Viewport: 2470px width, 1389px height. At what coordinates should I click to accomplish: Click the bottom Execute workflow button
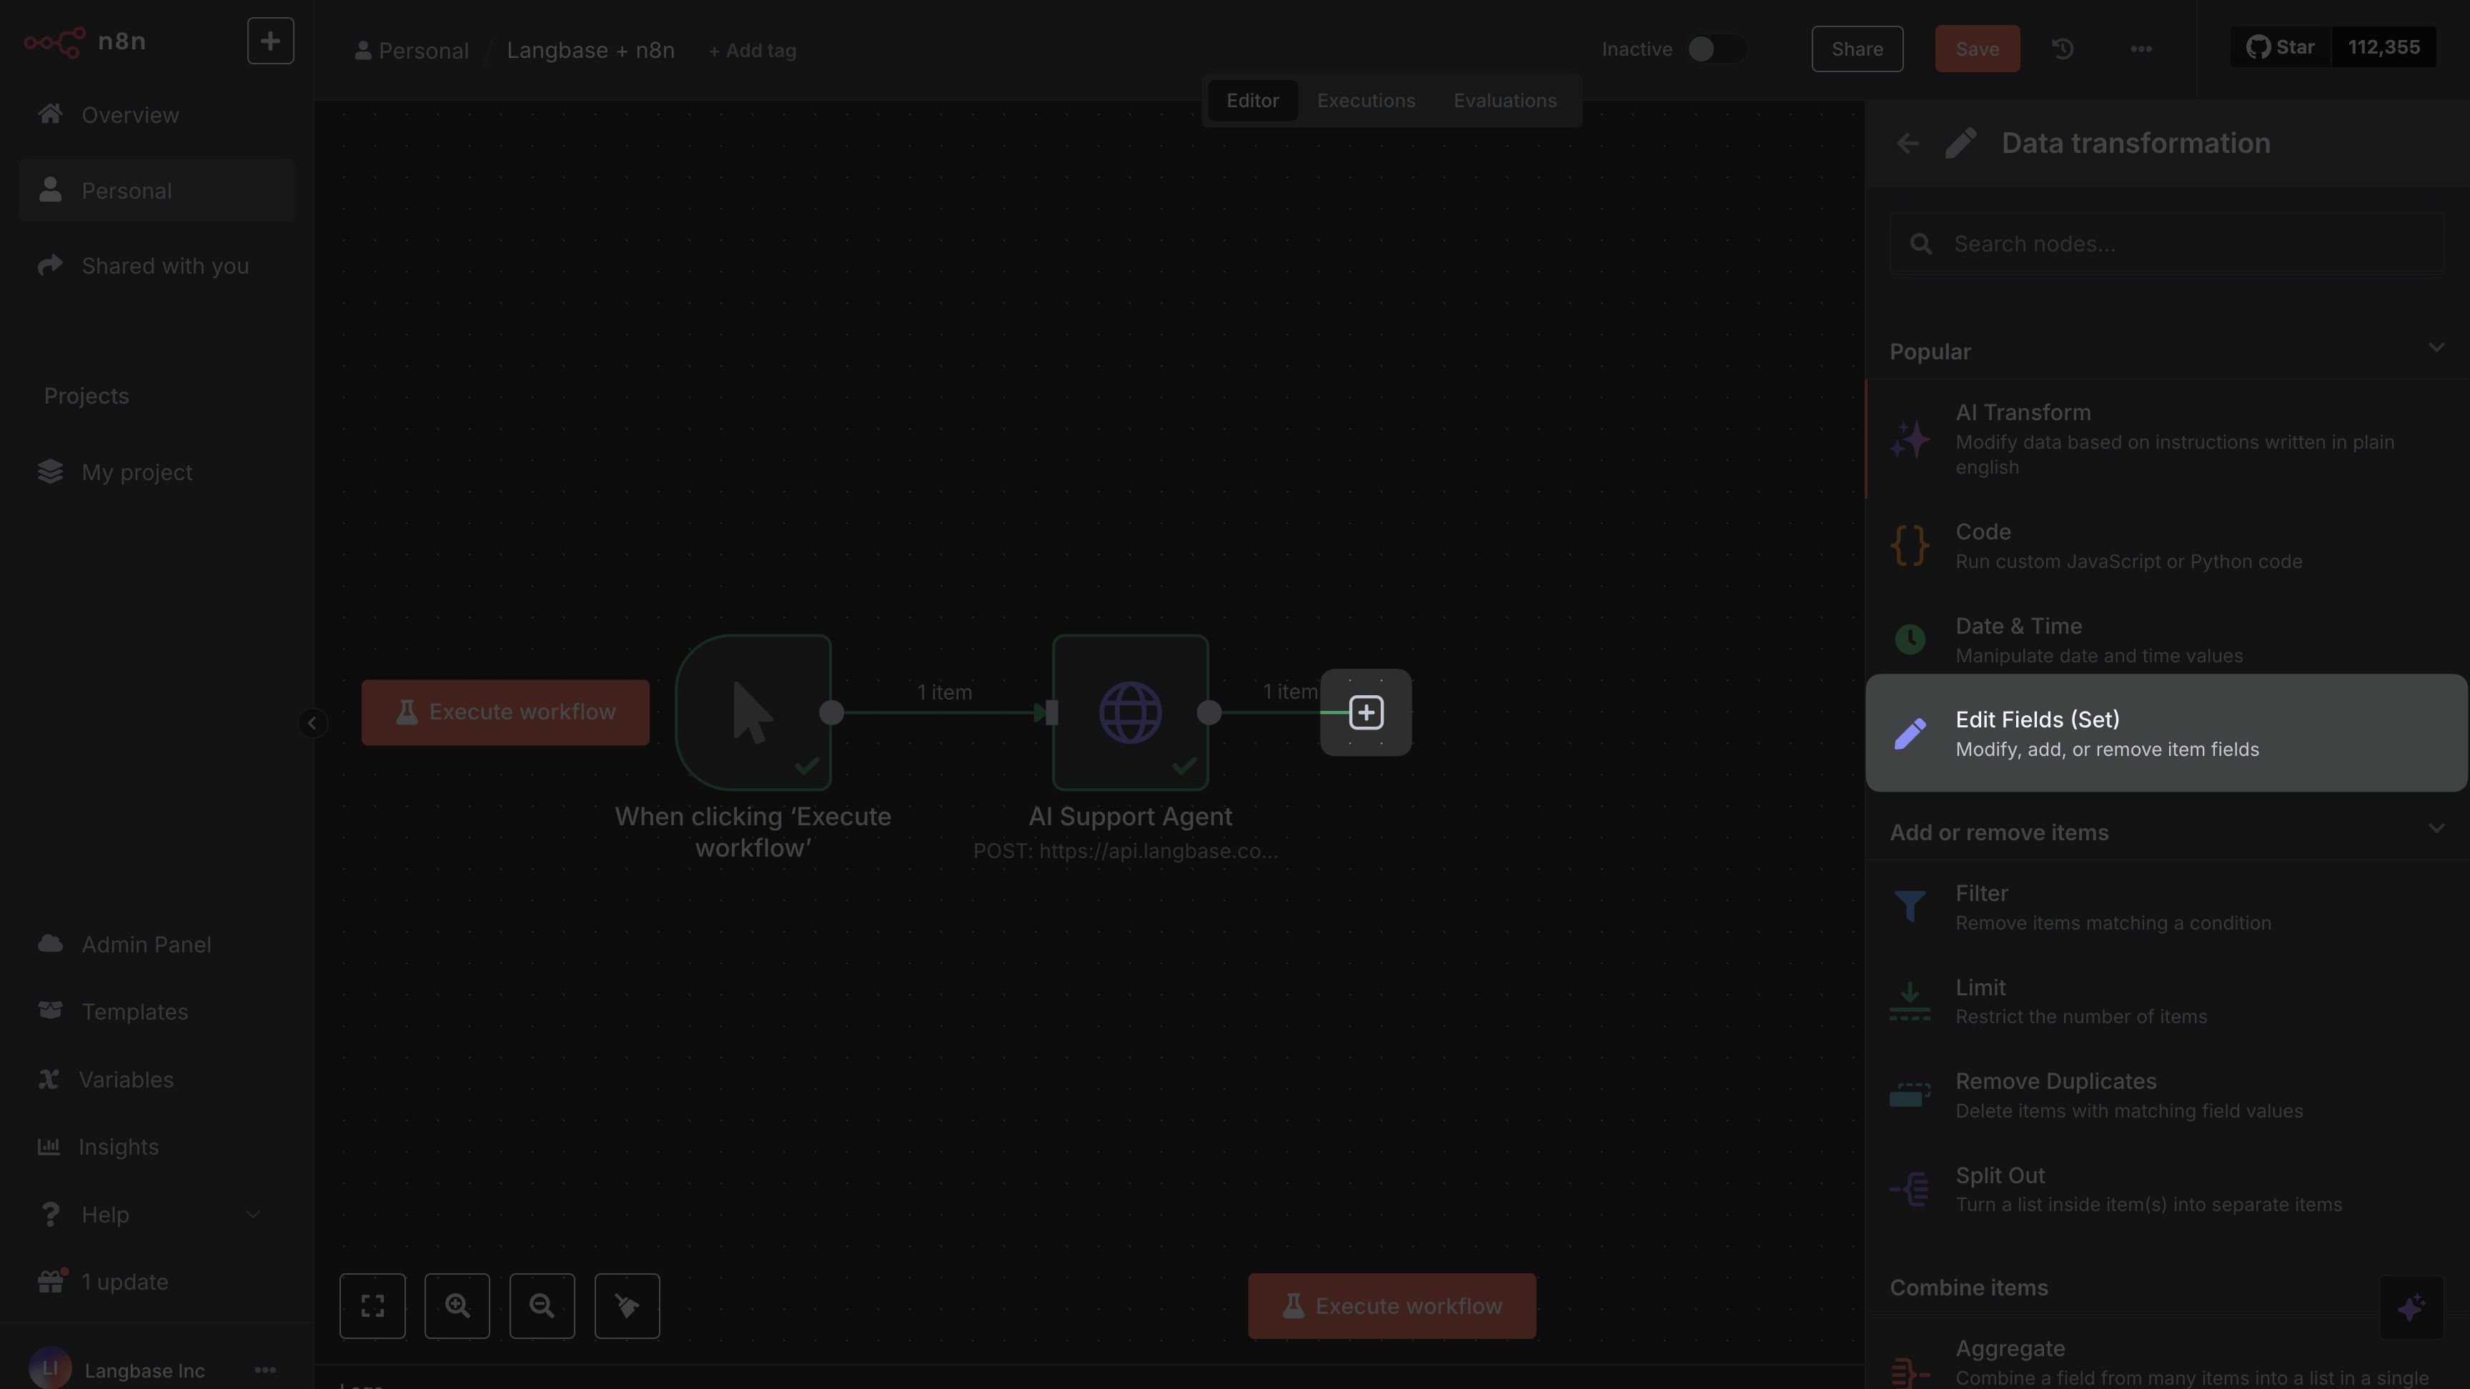1392,1305
